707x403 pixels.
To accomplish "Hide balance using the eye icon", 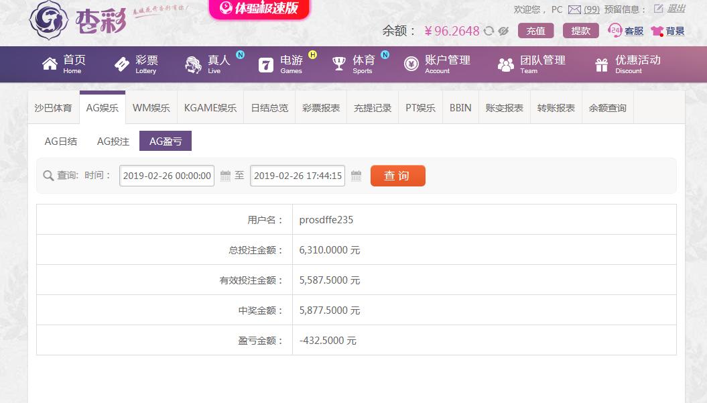I will (503, 31).
